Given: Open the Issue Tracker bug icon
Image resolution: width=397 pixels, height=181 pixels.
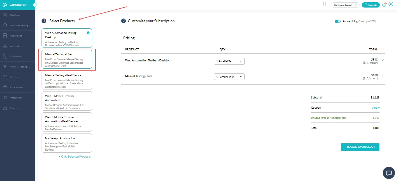Looking at the screenshot, I should pyautogui.click(x=5, y=87).
